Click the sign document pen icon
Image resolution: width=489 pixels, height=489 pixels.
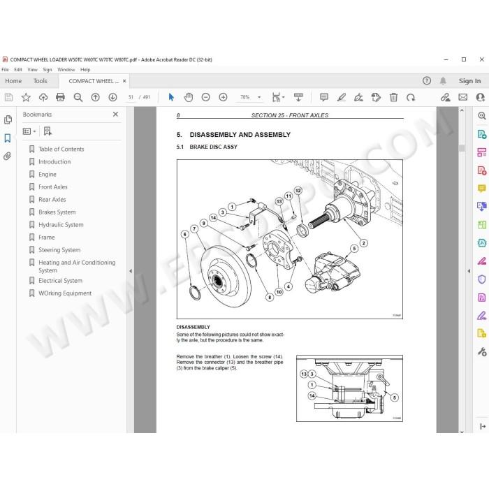click(358, 97)
